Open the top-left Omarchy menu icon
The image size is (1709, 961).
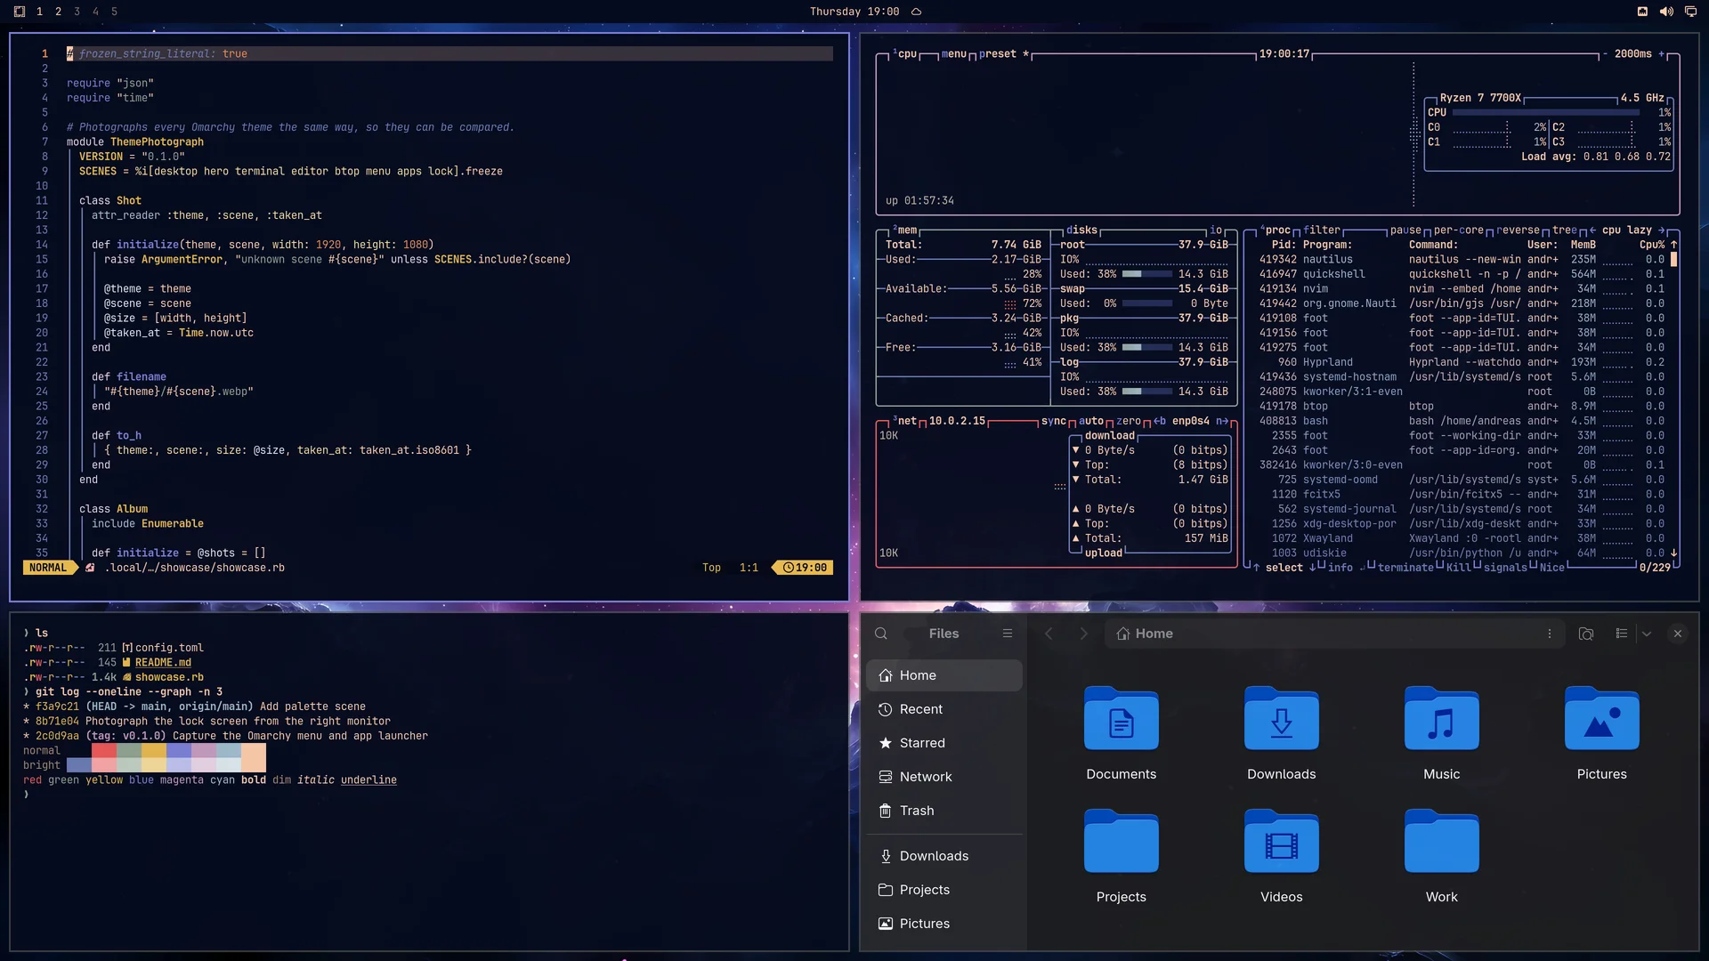[20, 12]
